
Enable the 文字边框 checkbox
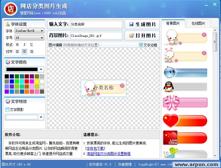tap(141, 45)
